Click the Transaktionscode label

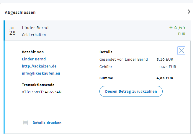tap(38, 85)
